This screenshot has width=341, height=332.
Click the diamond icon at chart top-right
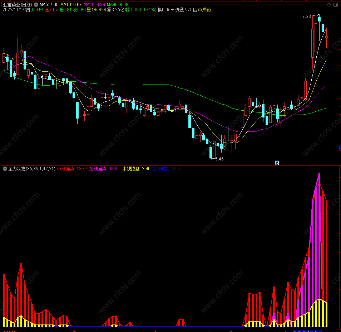click(329, 5)
